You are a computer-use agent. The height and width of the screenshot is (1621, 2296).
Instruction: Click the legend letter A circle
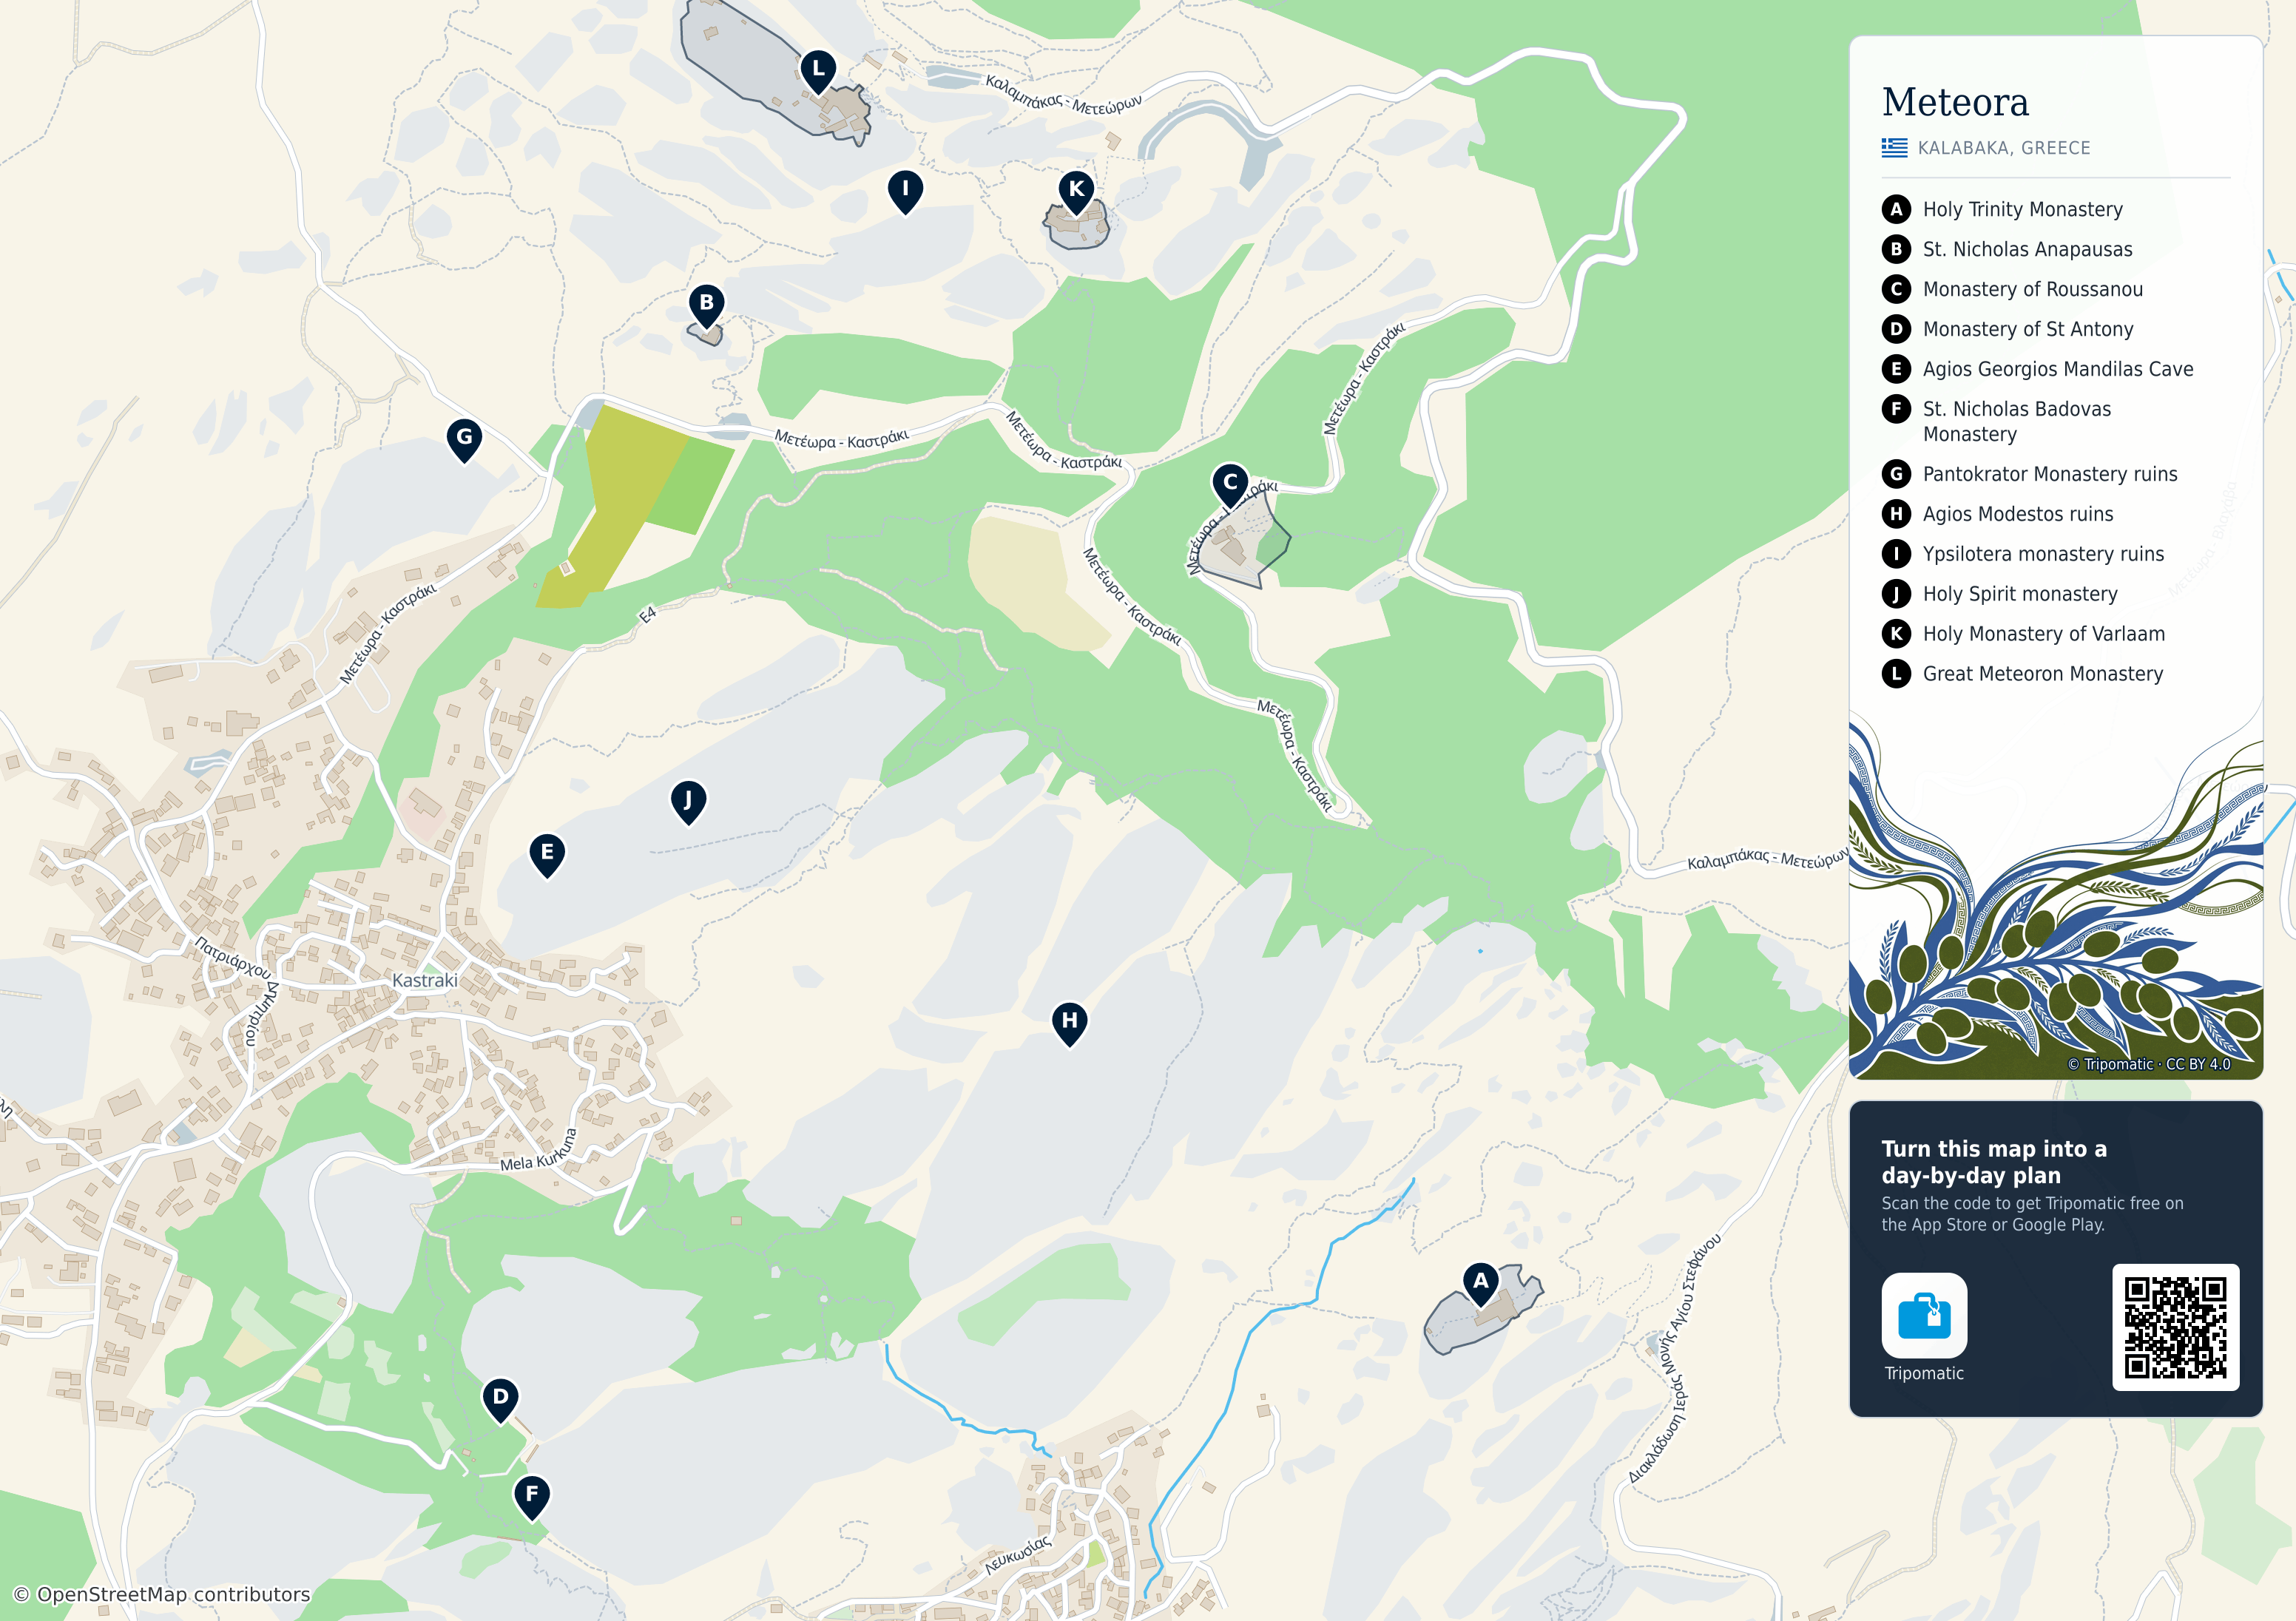click(x=1896, y=209)
